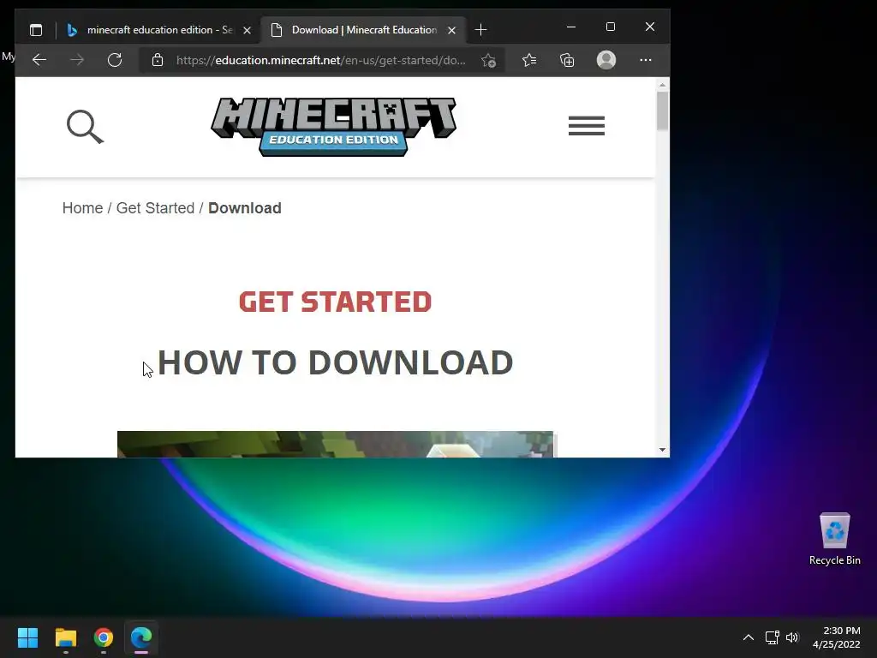Open the clock and date panel
The width and height of the screenshot is (877, 658).
pos(836,637)
